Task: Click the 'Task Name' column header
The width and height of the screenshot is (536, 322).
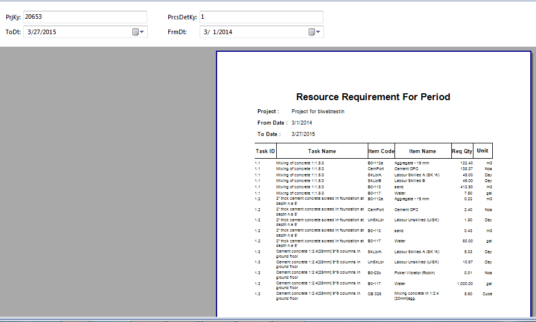Action: point(322,151)
